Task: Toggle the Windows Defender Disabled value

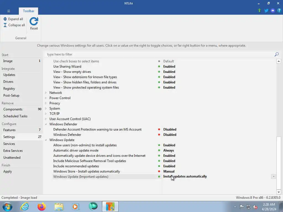Action: click(x=170, y=135)
